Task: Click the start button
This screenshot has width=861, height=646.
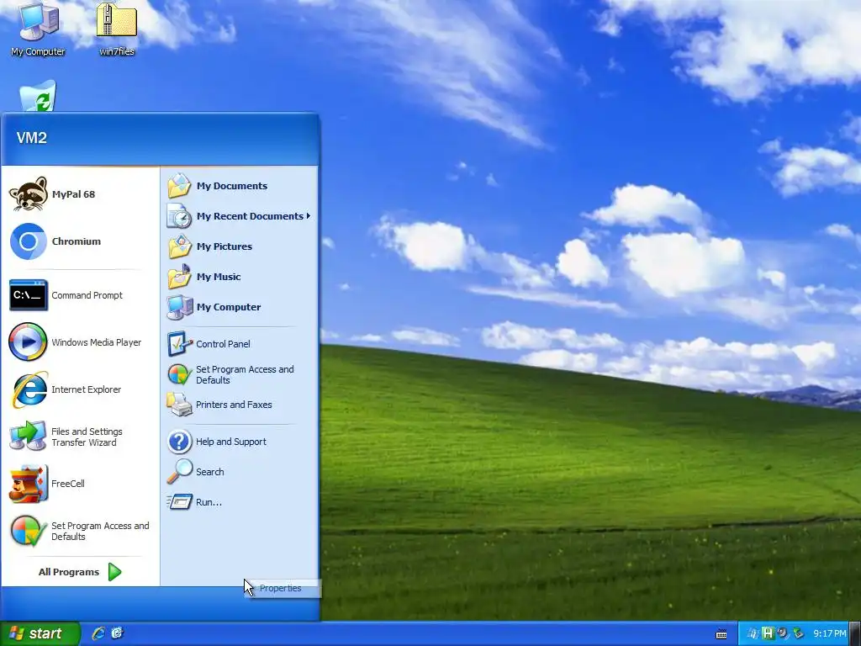Action: pyautogui.click(x=40, y=633)
